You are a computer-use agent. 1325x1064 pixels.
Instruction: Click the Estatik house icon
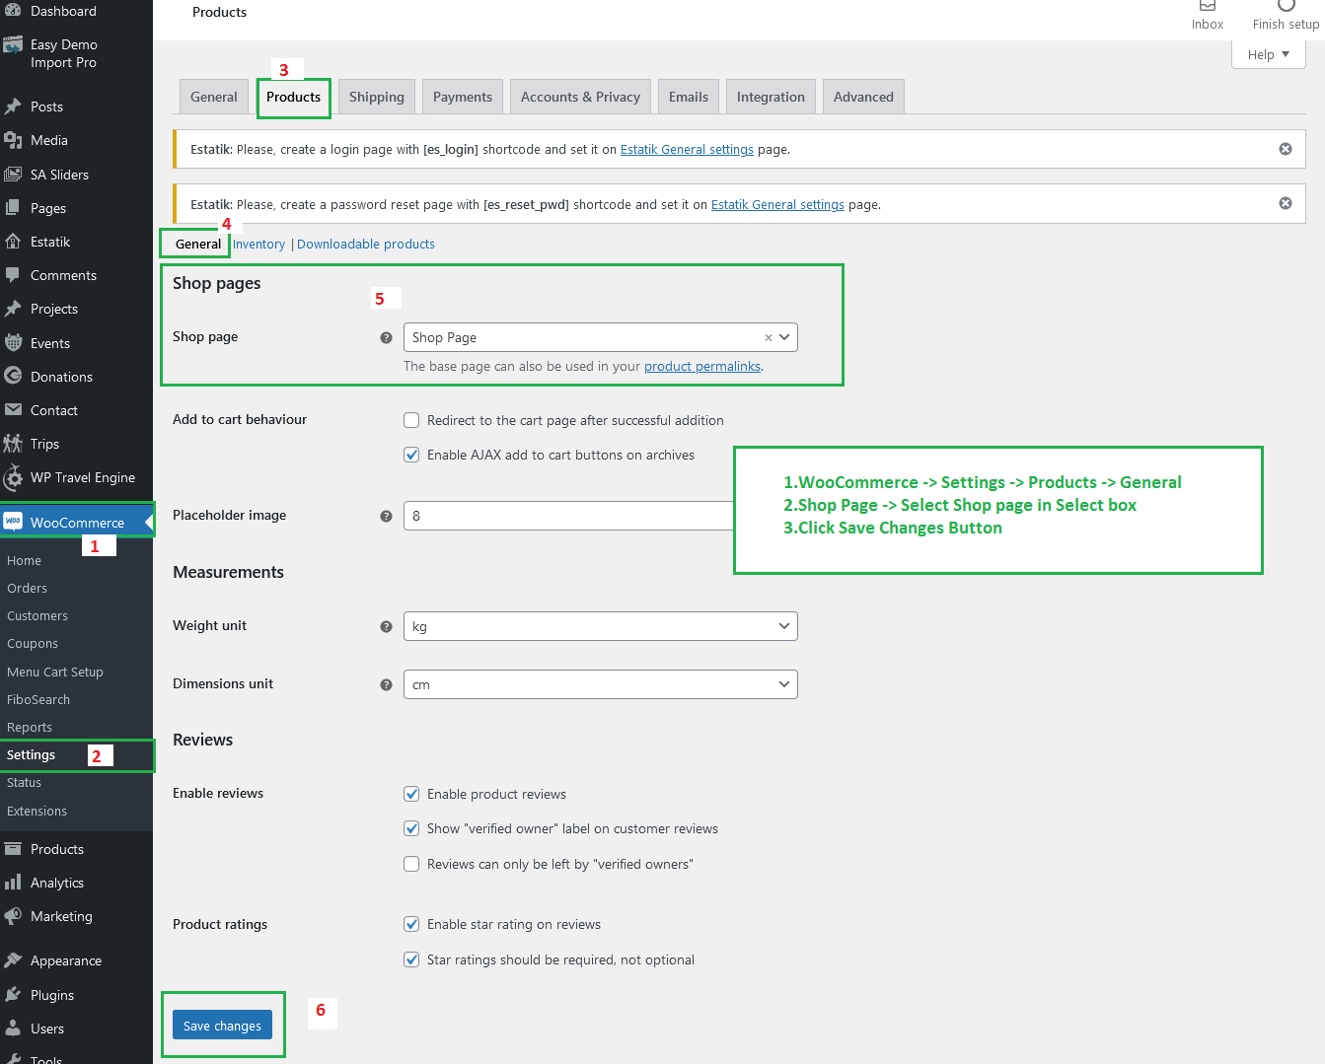[x=13, y=242]
